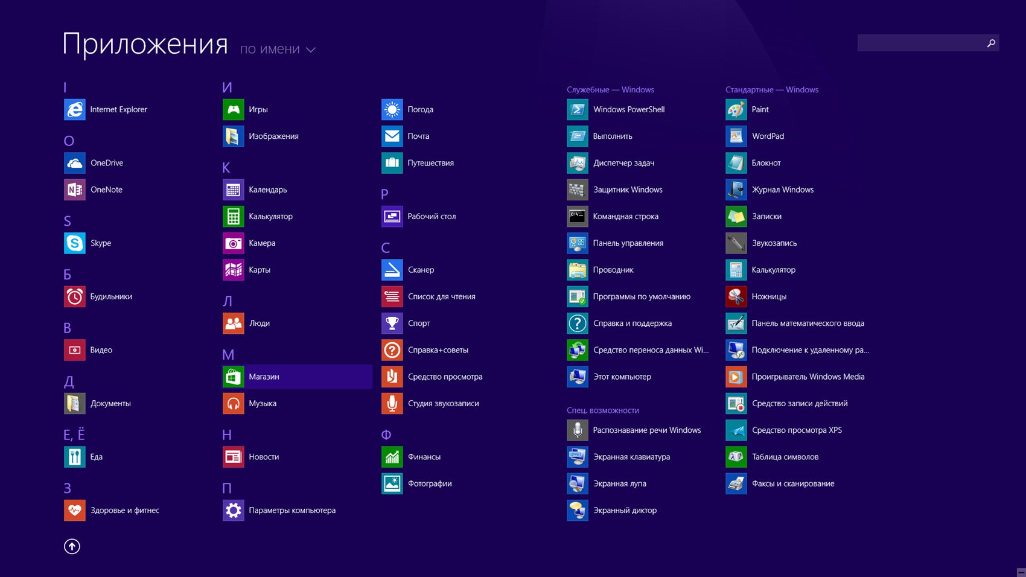Open the Люди people icon

click(234, 324)
